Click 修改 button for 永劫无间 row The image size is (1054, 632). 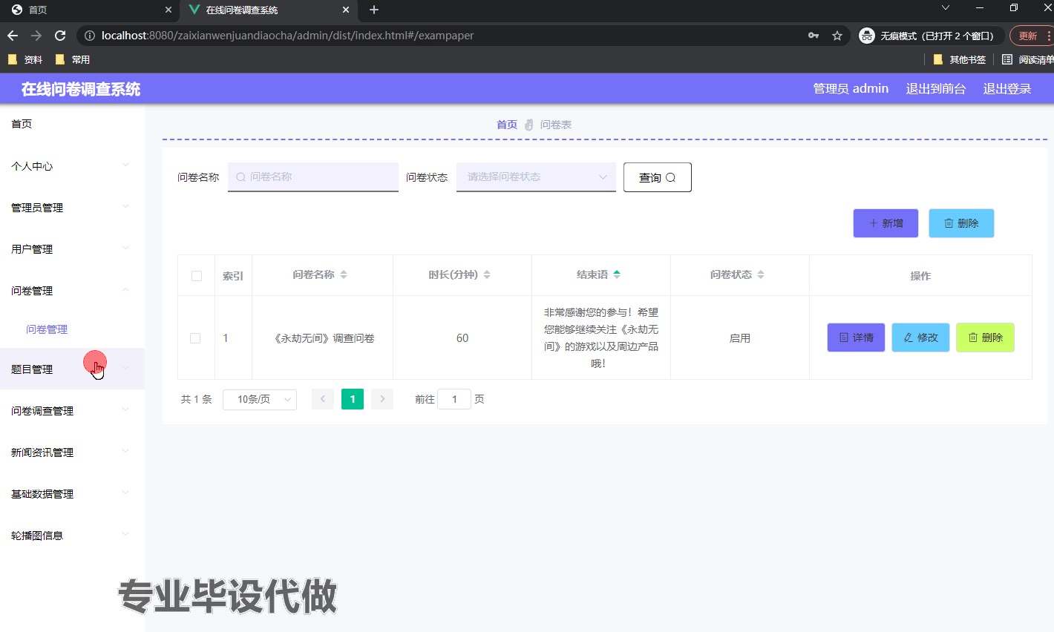tap(920, 338)
